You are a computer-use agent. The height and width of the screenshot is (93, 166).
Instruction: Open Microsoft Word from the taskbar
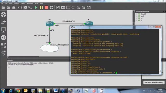56,91
